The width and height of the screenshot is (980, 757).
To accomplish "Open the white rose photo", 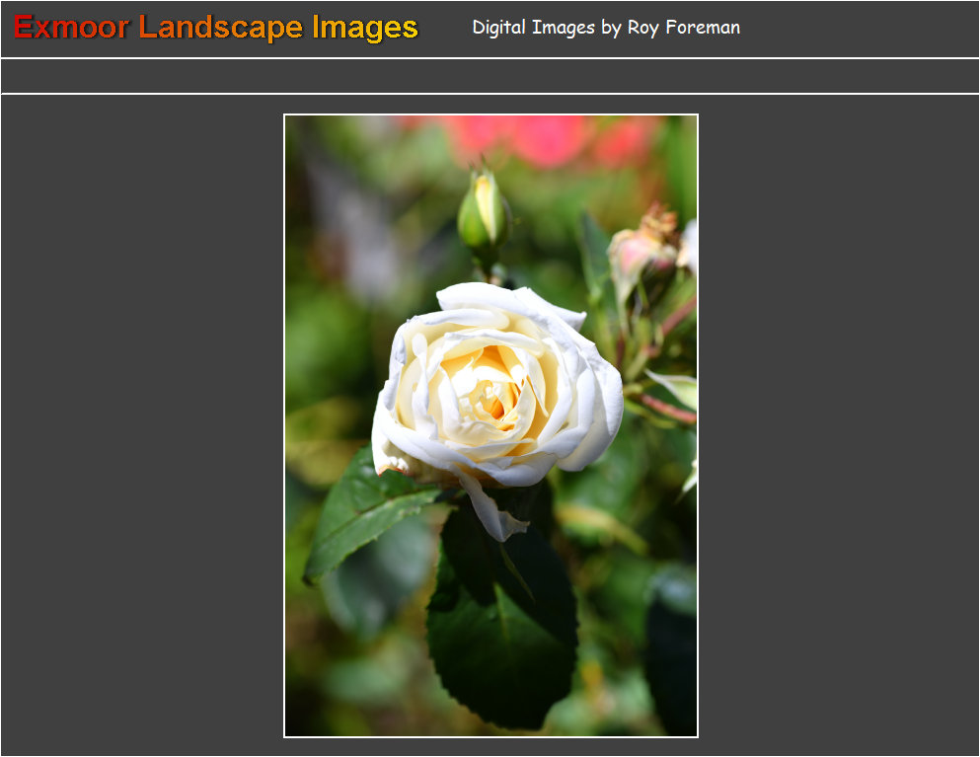I will pos(490,425).
